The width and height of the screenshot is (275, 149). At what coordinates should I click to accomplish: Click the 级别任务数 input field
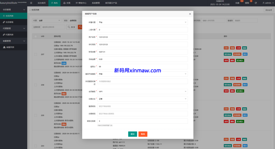143,121
